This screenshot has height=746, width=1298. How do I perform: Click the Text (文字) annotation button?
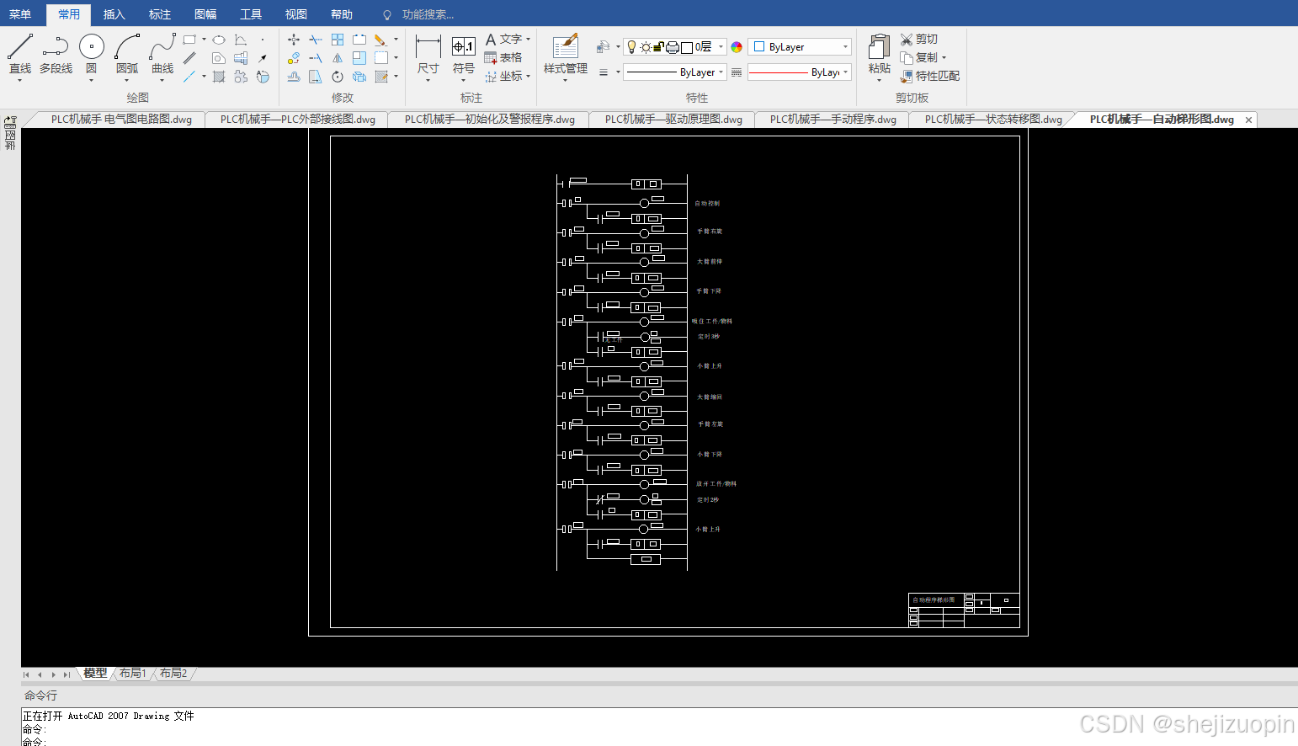coord(503,40)
